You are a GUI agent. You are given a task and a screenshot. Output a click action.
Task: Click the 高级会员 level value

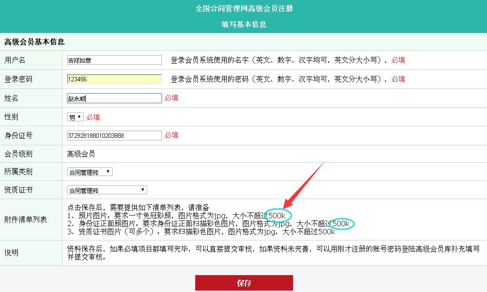click(x=81, y=154)
